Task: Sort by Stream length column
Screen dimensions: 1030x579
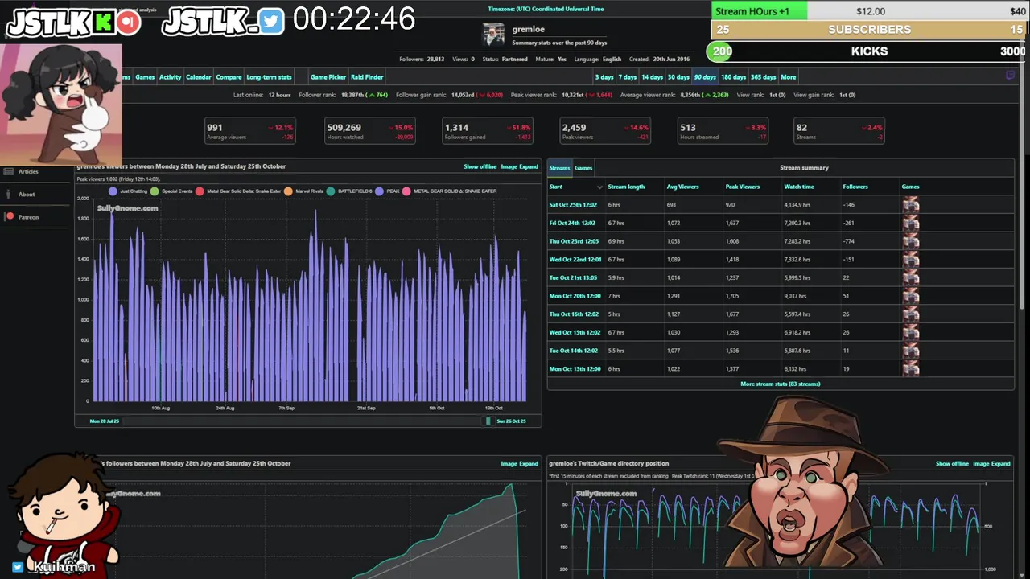Action: [626, 187]
